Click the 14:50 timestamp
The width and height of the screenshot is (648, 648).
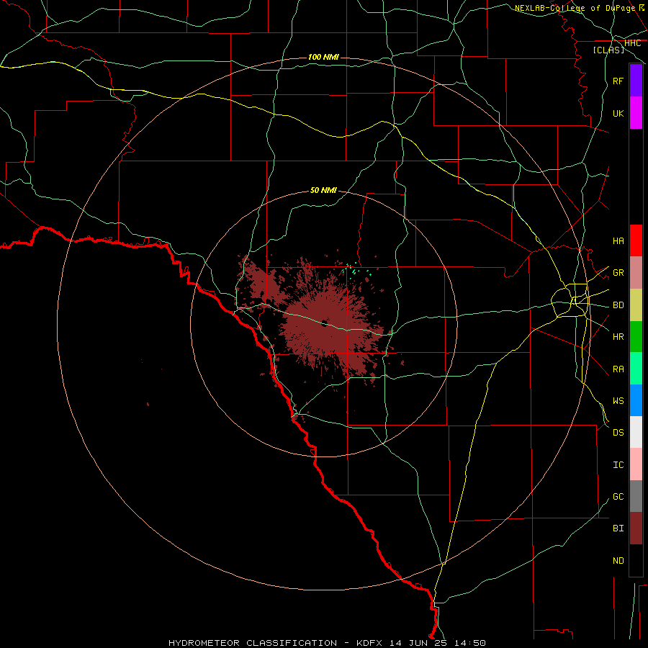(x=470, y=643)
